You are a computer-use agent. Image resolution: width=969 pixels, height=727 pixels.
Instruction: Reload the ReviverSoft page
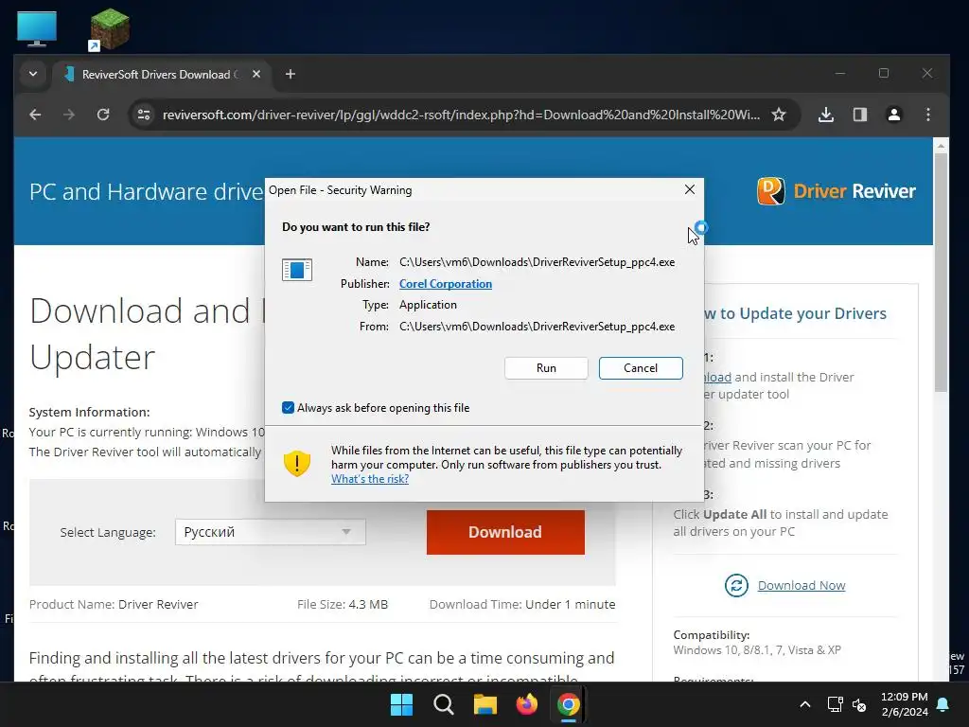click(x=103, y=115)
